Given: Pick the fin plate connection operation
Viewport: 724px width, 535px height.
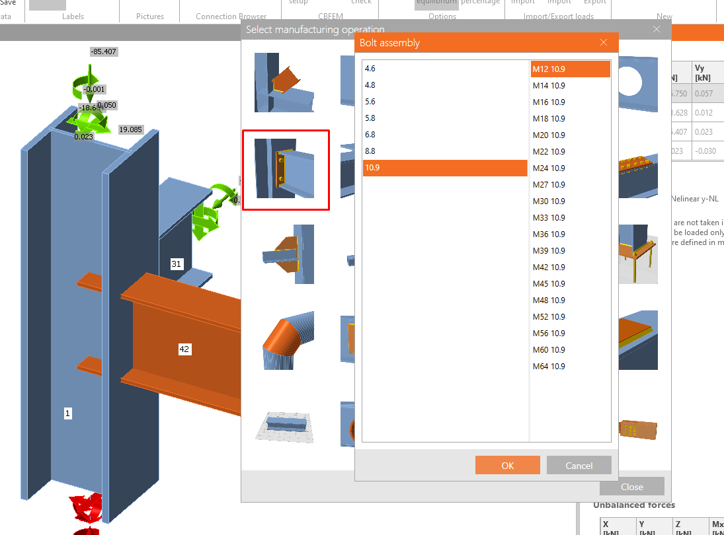Looking at the screenshot, I should click(x=286, y=254).
